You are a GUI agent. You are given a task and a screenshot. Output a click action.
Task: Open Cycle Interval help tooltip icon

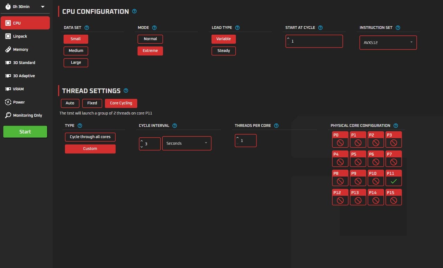click(x=174, y=126)
